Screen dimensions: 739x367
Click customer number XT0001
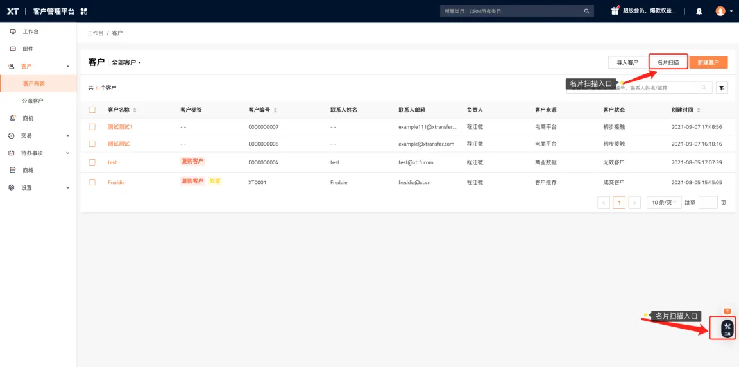click(257, 182)
